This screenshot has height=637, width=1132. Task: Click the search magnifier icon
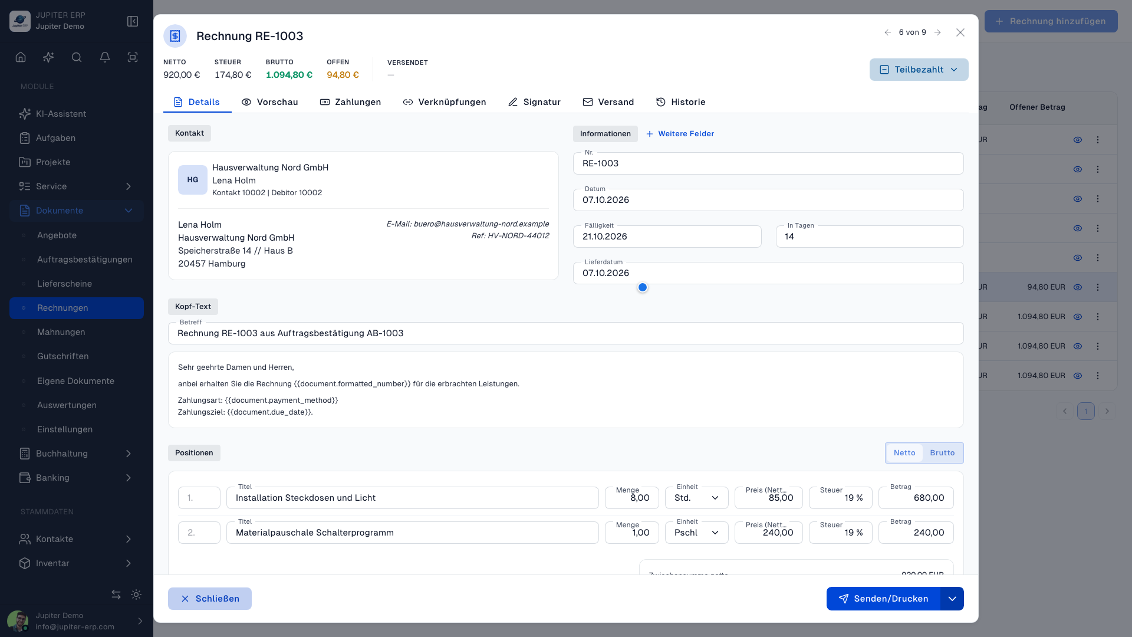click(77, 57)
